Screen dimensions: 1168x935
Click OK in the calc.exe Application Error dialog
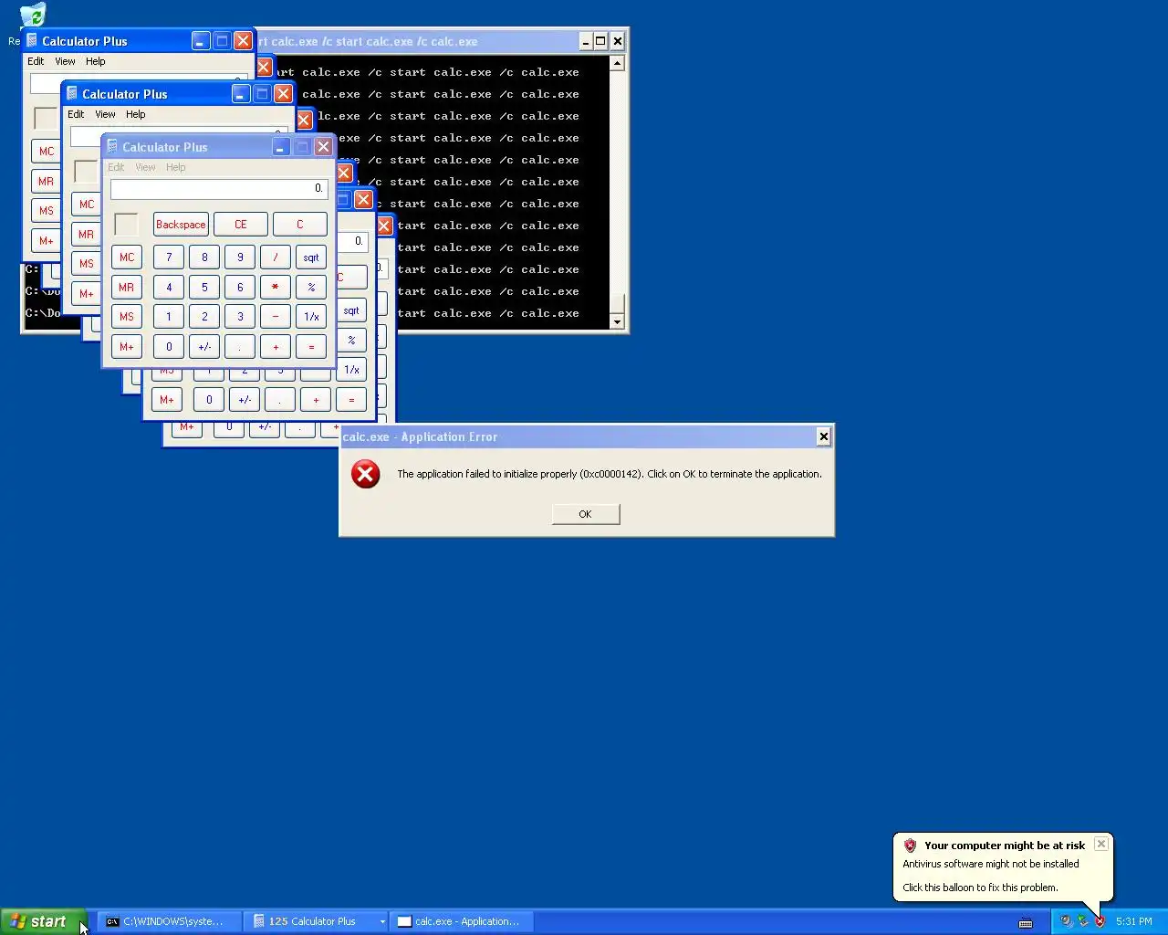tap(586, 514)
